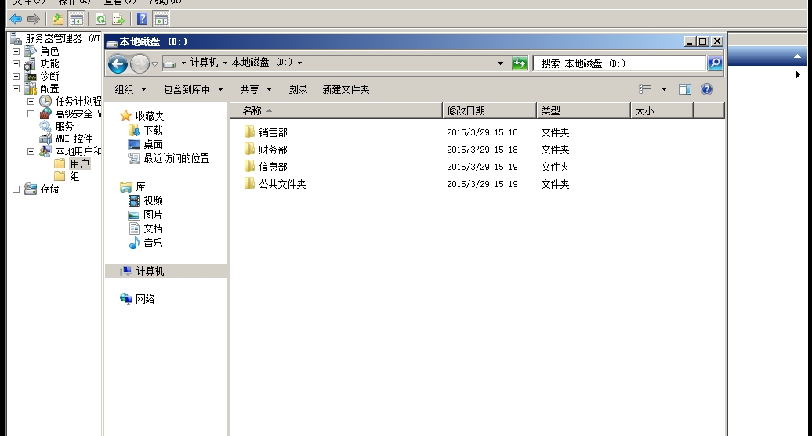The height and width of the screenshot is (436, 812).
Task: Select the 财务部 folder icon
Action: tap(249, 149)
